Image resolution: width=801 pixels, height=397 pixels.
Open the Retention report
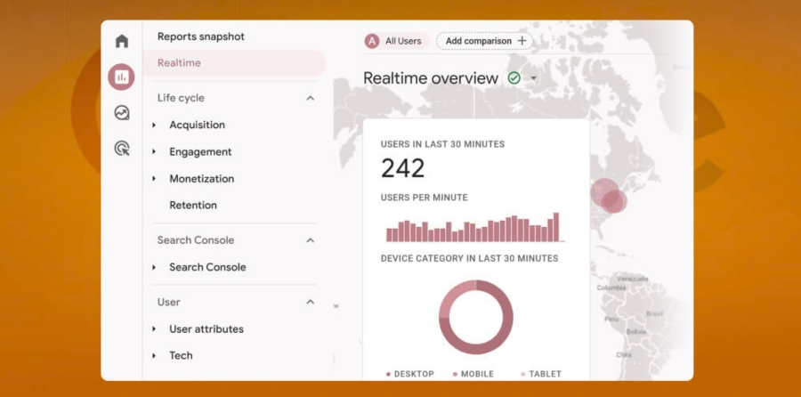[193, 206]
